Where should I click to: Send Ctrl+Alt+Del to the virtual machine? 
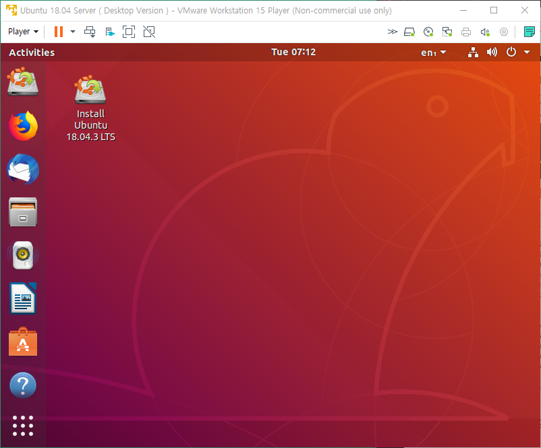click(90, 32)
